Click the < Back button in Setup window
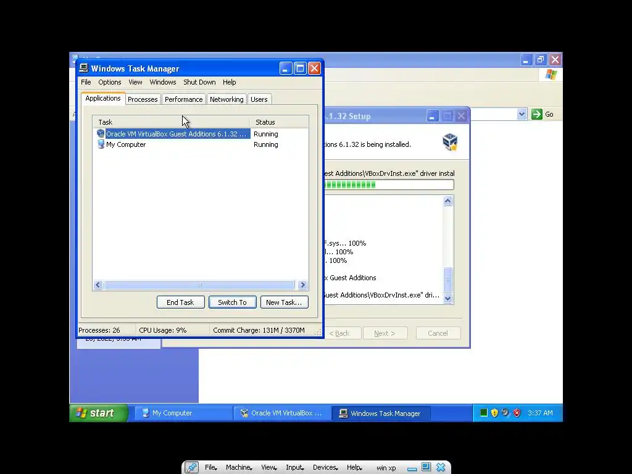The width and height of the screenshot is (632, 474). pyautogui.click(x=342, y=333)
